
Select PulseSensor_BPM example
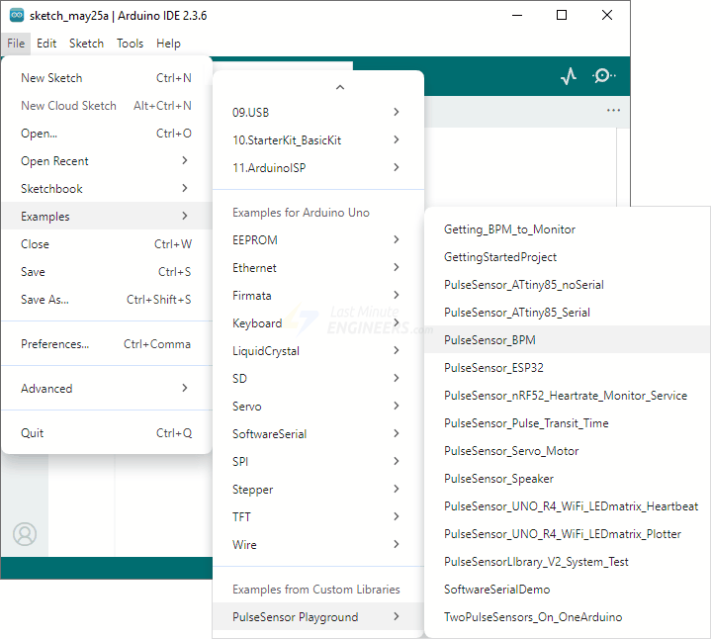pyautogui.click(x=489, y=339)
